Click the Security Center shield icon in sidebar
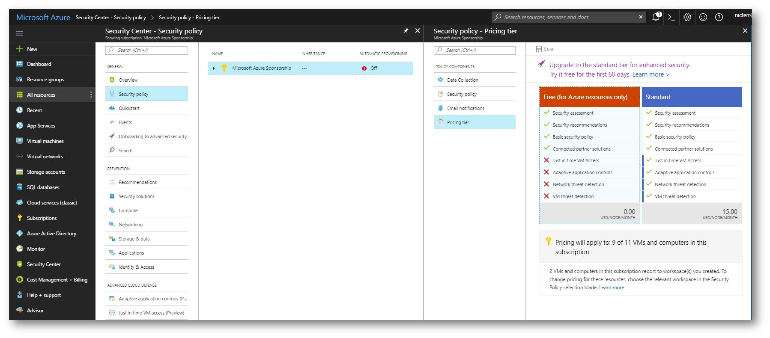The height and width of the screenshot is (338, 770). pyautogui.click(x=20, y=264)
